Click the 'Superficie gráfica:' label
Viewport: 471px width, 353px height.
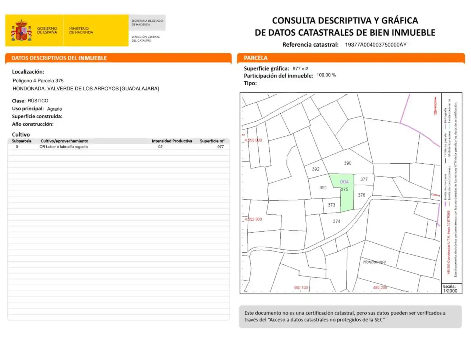point(266,68)
